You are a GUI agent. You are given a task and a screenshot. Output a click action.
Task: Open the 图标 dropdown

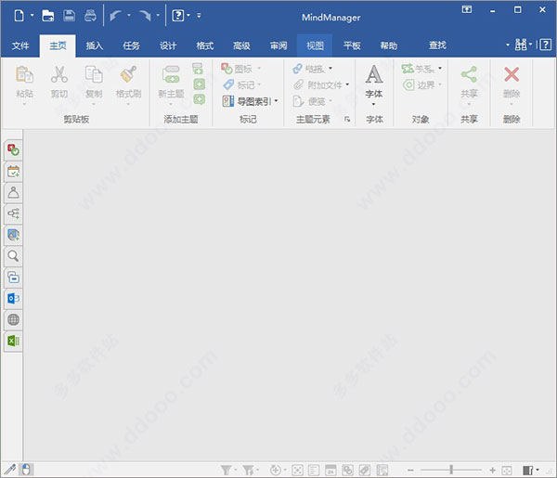pyautogui.click(x=259, y=68)
